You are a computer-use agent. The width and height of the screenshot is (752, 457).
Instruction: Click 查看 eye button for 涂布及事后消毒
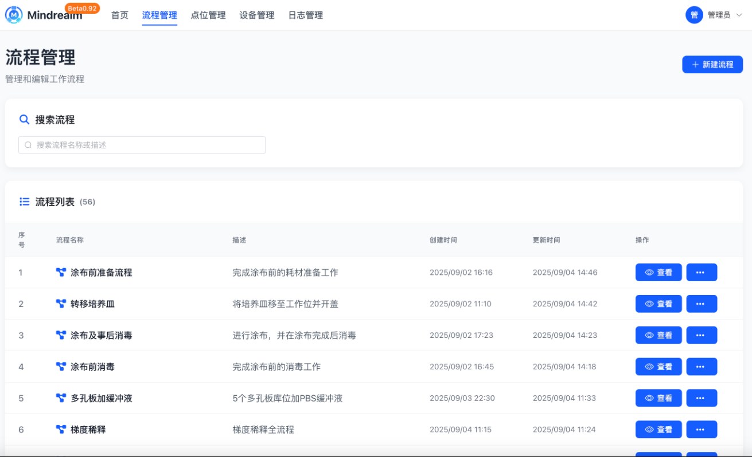click(659, 335)
